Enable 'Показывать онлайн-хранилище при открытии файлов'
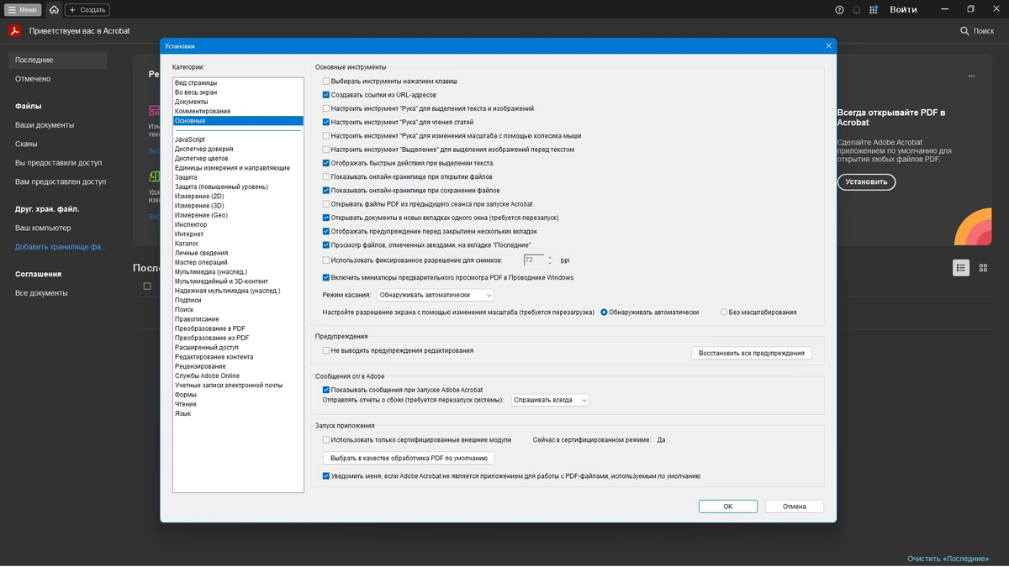This screenshot has width=1009, height=567. (326, 176)
